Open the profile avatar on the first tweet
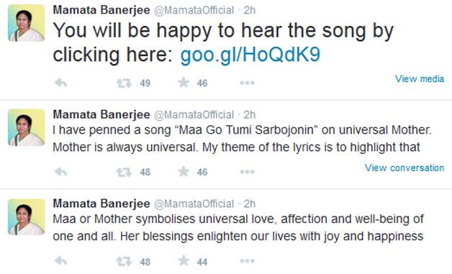 pos(26,23)
